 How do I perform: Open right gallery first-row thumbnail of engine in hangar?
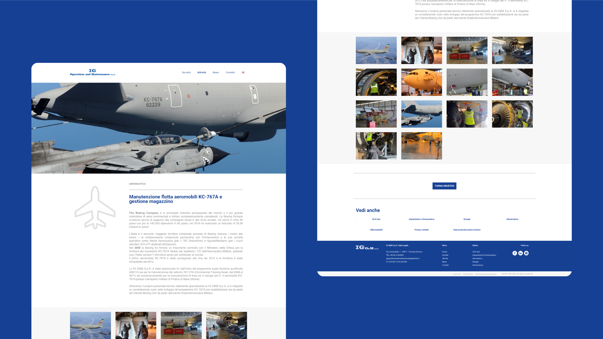coord(512,50)
